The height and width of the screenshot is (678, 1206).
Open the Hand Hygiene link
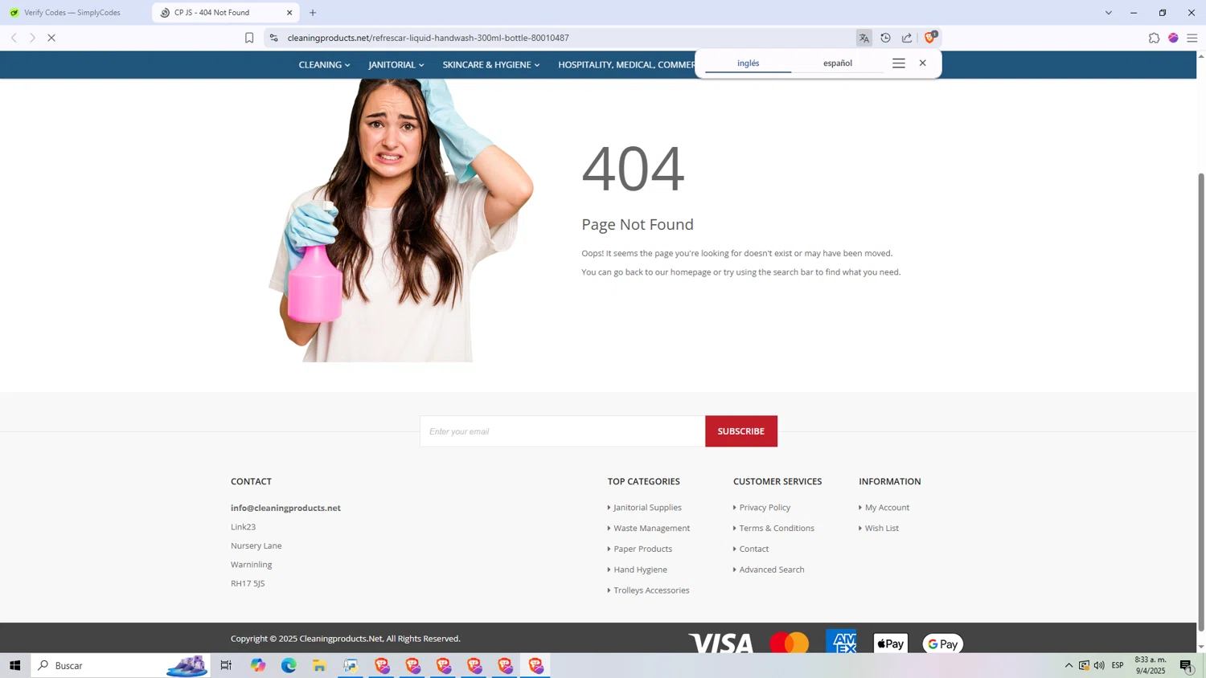point(640,570)
